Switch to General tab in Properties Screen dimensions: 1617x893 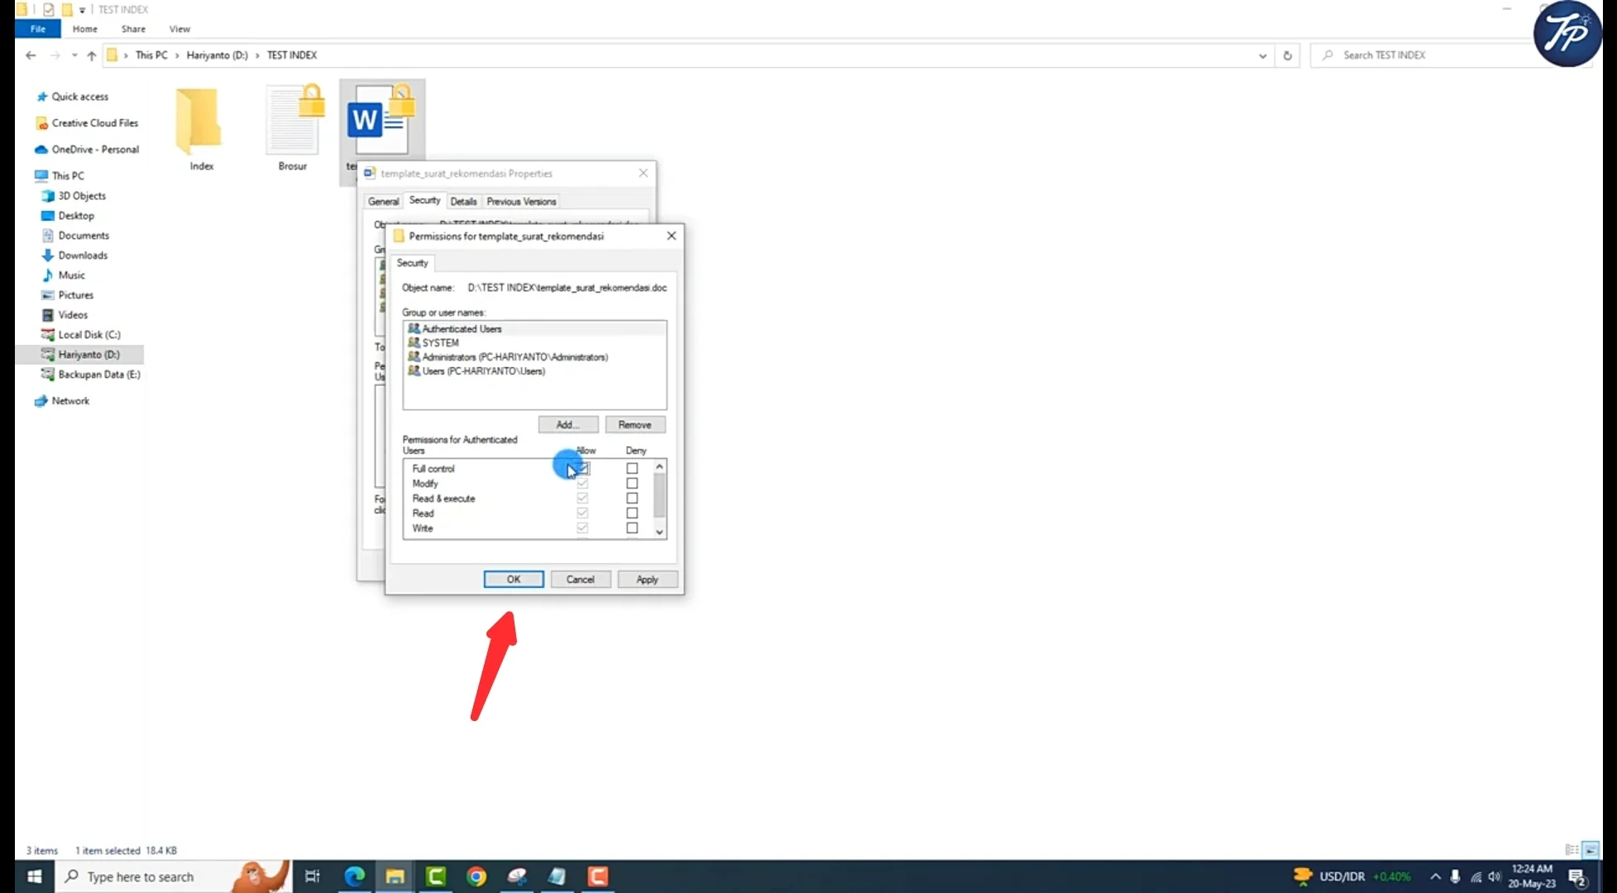[x=383, y=202]
